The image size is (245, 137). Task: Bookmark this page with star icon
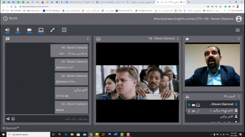click(220, 6)
